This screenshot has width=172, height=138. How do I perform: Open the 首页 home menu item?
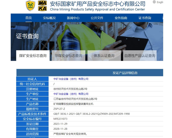(x=29, y=18)
